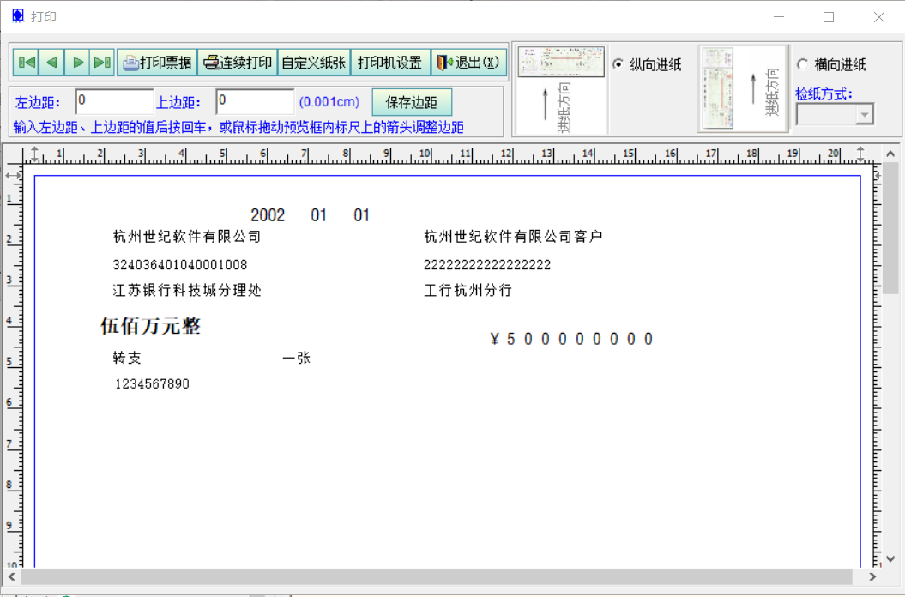Save margins with 保存边距 button
Viewport: 905px width, 597px height.
[412, 102]
